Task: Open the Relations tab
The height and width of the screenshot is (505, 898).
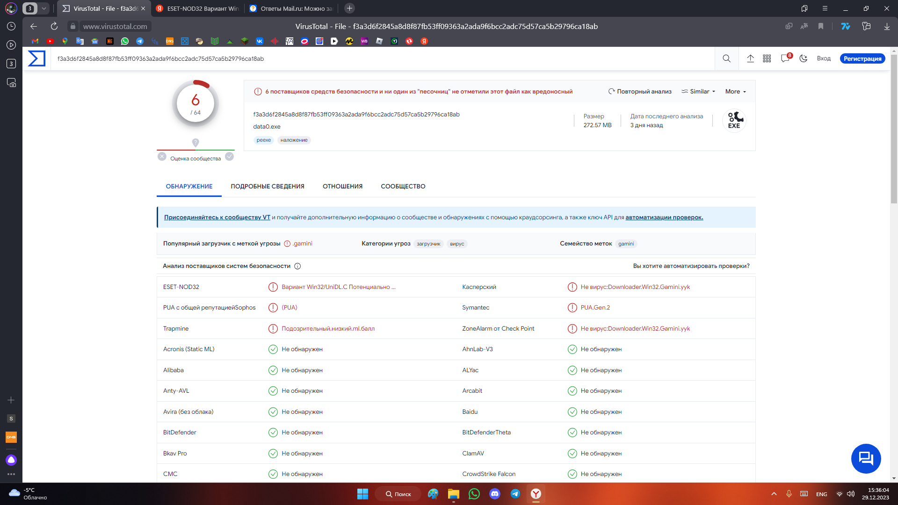Action: pos(342,186)
